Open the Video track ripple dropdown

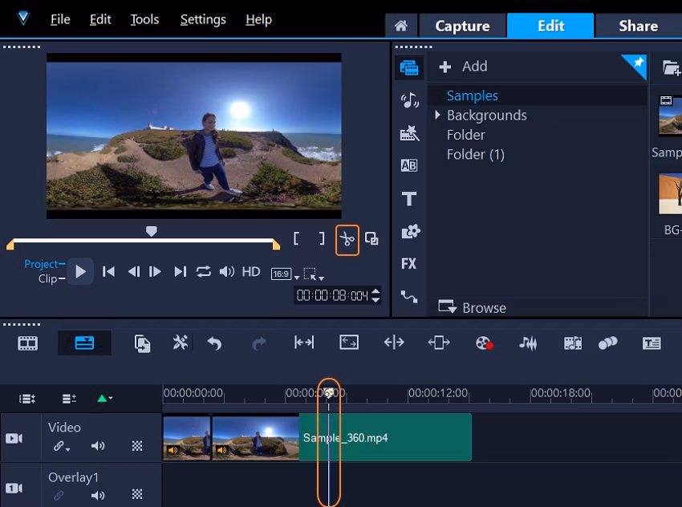click(61, 447)
